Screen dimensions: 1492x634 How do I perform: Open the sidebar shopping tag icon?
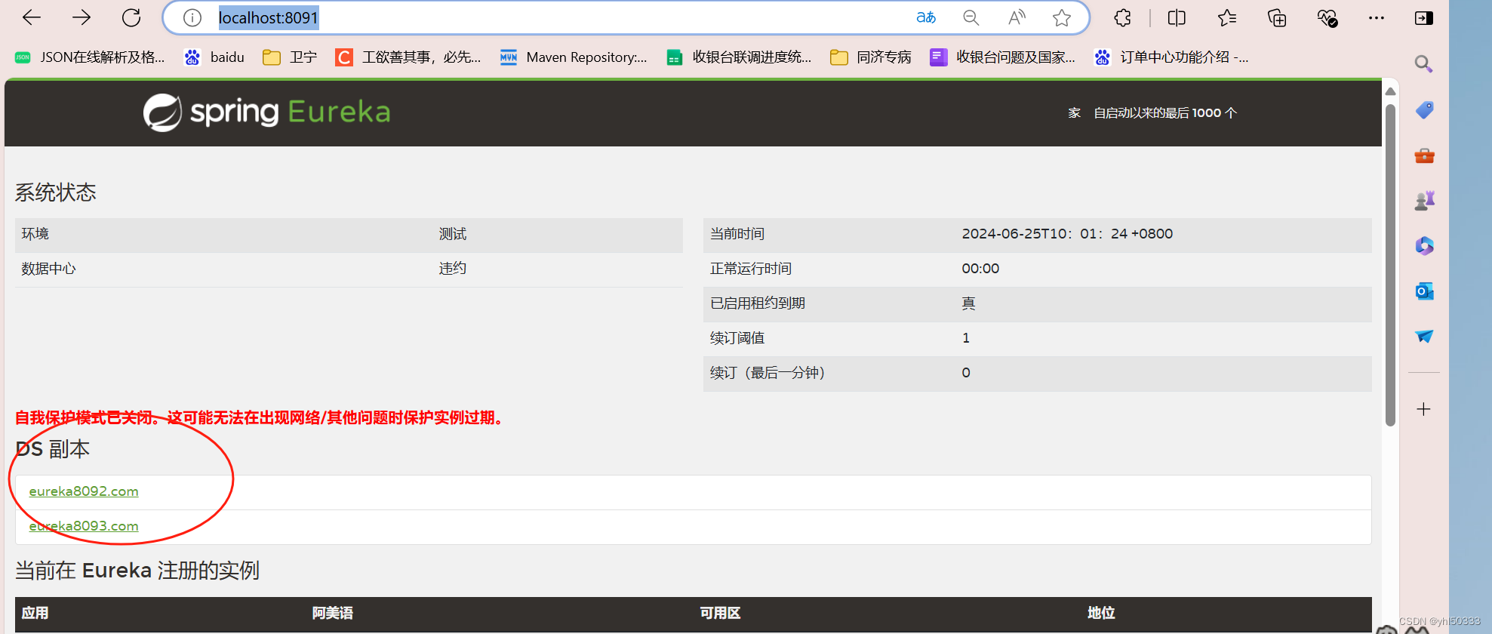[x=1424, y=110]
